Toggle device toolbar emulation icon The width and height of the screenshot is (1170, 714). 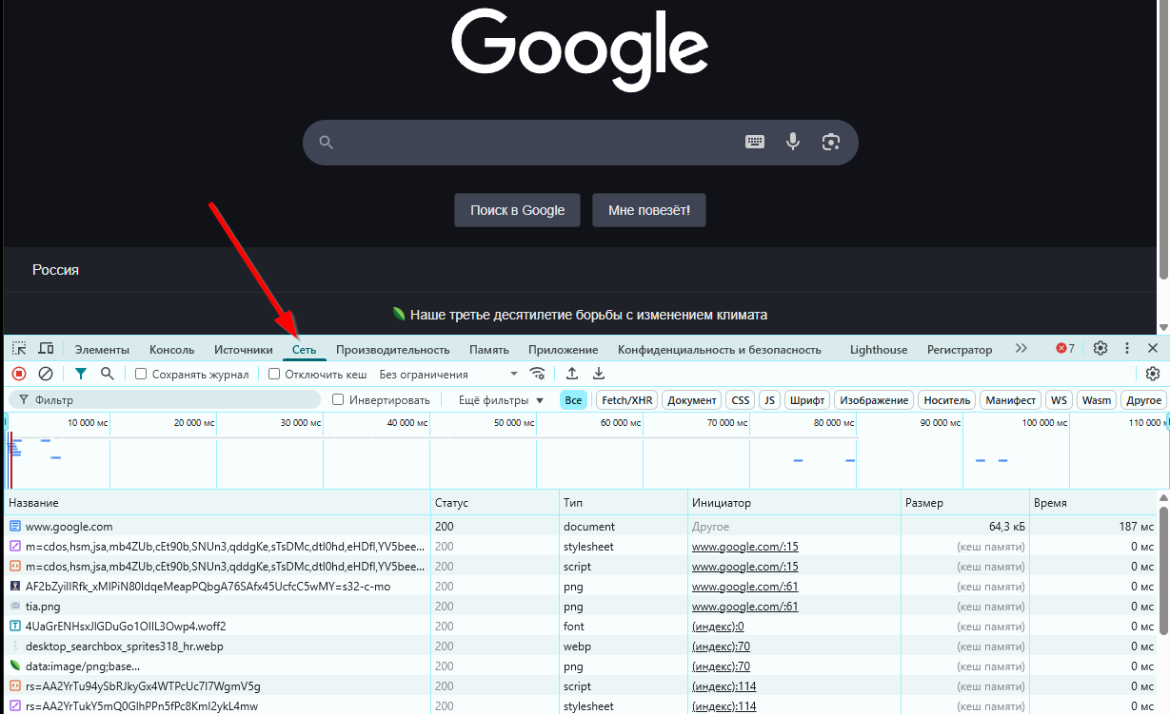click(46, 349)
